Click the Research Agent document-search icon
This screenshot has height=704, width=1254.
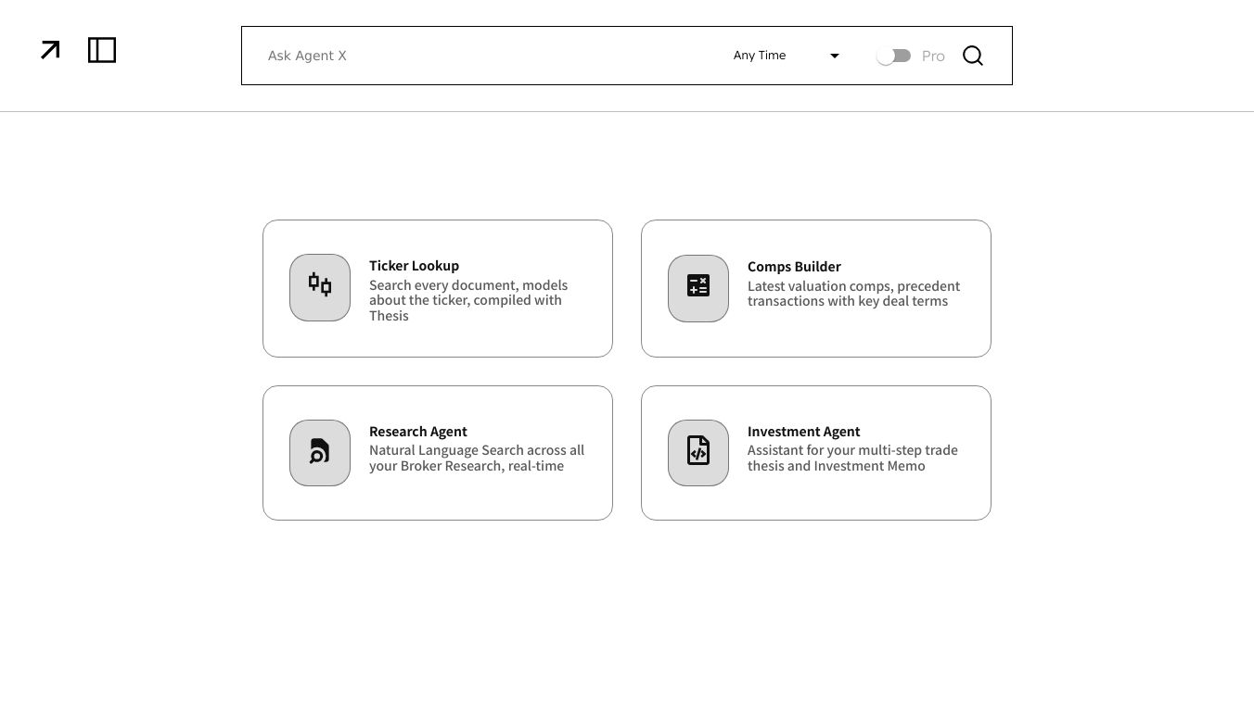(x=320, y=452)
